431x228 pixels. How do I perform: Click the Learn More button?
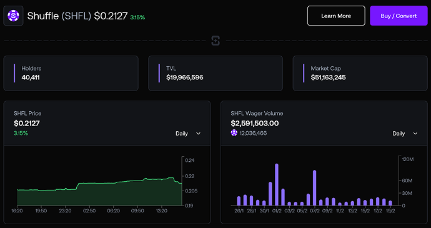click(336, 16)
